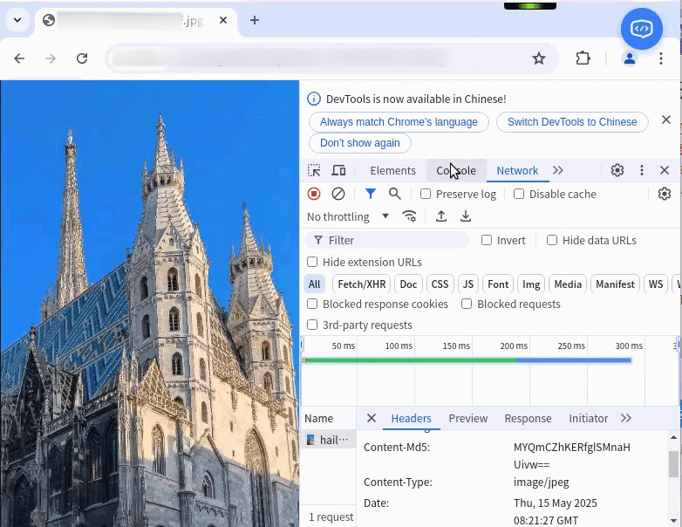Open the Preview tab of request

point(468,419)
